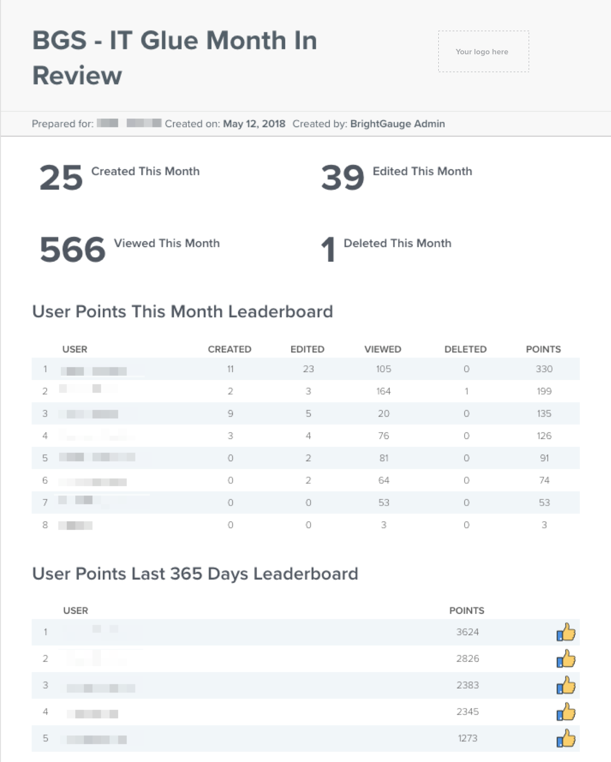
Task: Click the 'Your logo here' placeholder box
Action: (484, 52)
